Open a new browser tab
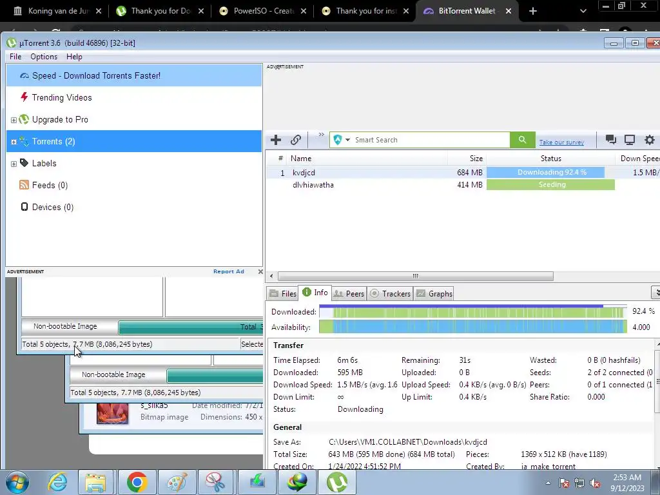 pos(533,11)
